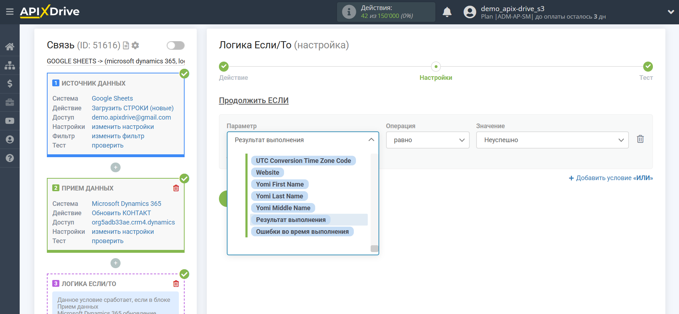Open the connection settings gear icon
Viewport: 679px width, 314px height.
click(135, 45)
